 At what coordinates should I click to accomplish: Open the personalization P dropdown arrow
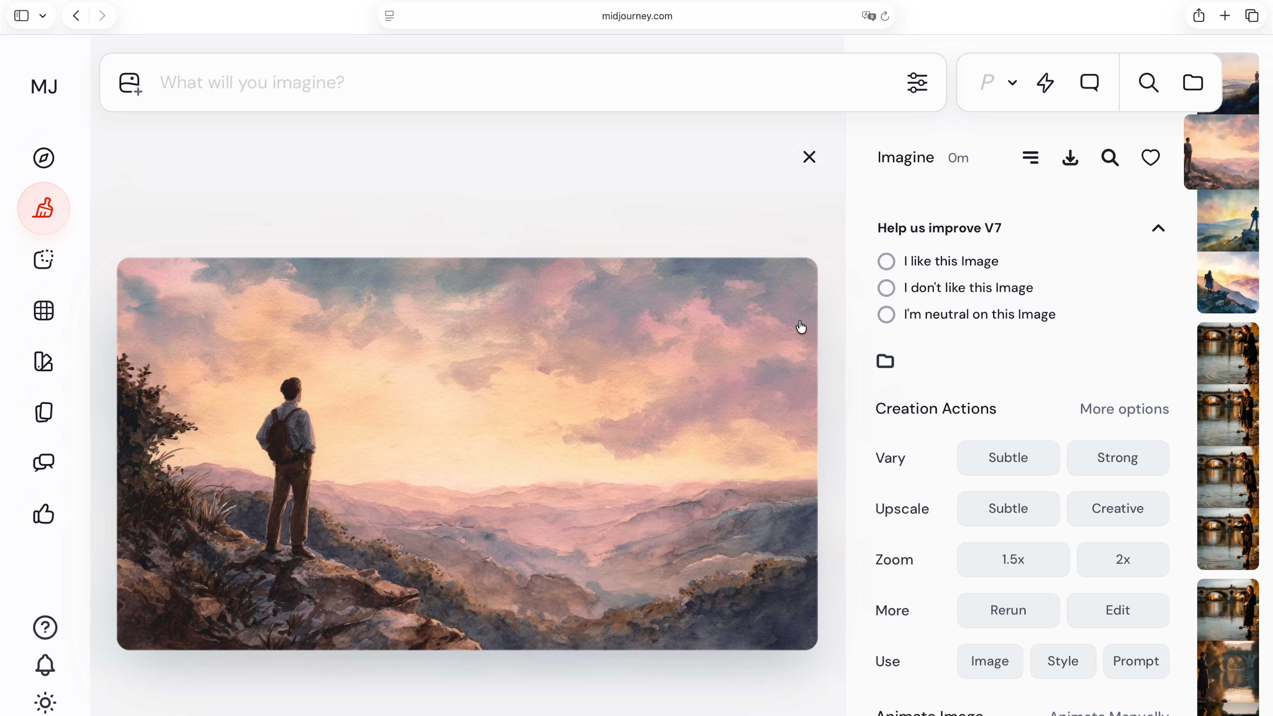tap(1012, 83)
